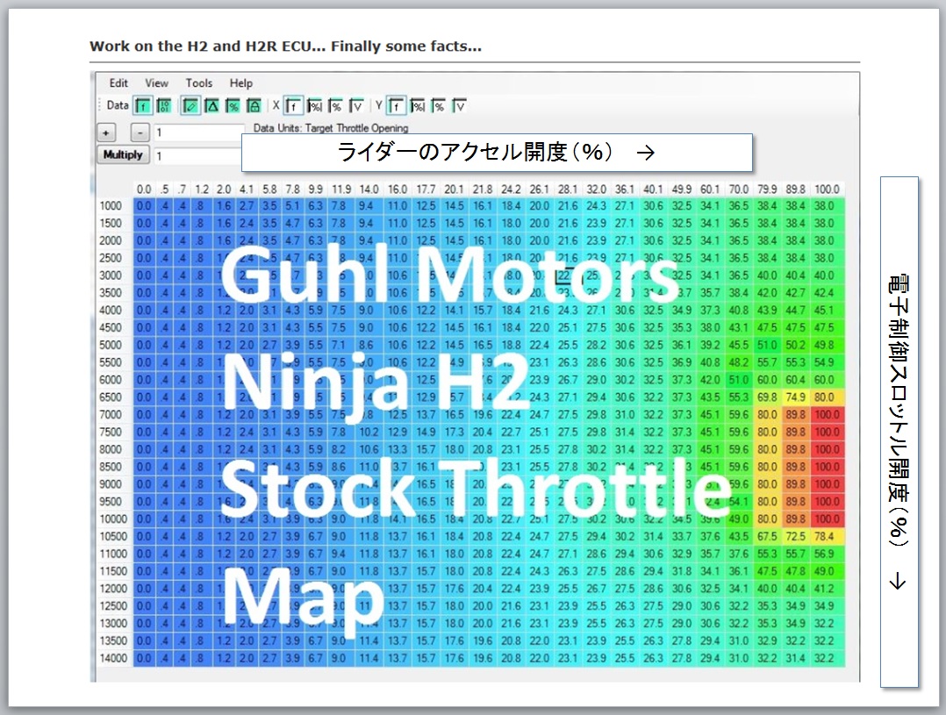The width and height of the screenshot is (946, 715).
Task: Select Y axis percent format icon
Action: click(439, 106)
